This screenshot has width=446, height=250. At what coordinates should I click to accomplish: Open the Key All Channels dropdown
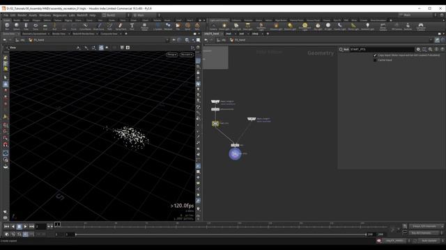coord(424,233)
